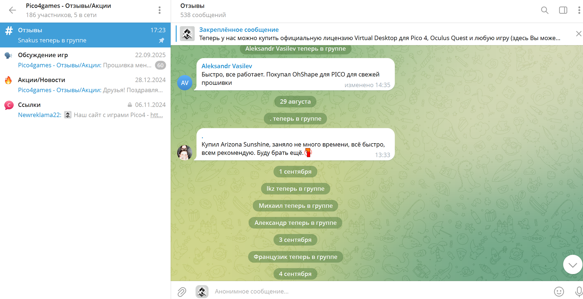Click the AV user avatar
The width and height of the screenshot is (583, 299).
184,83
